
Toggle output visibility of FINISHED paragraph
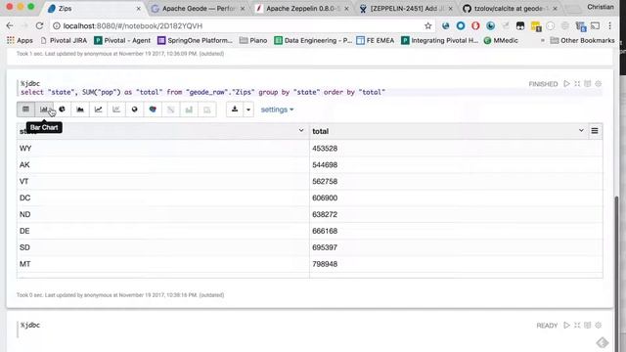pyautogui.click(x=587, y=84)
